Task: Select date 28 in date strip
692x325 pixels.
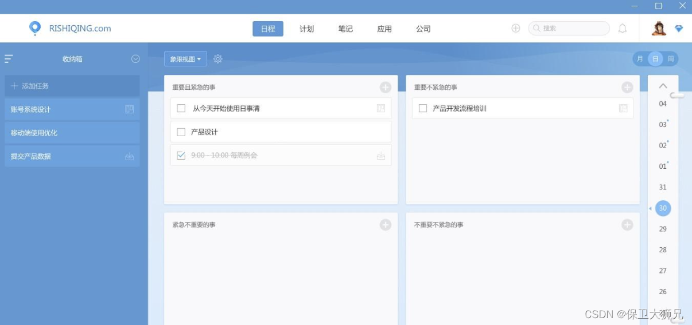Action: click(663, 250)
